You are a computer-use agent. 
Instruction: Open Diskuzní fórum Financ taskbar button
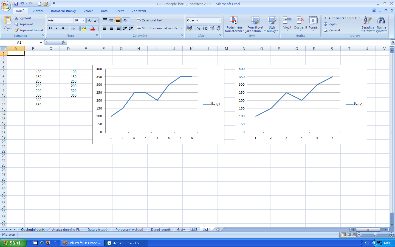tap(82, 243)
